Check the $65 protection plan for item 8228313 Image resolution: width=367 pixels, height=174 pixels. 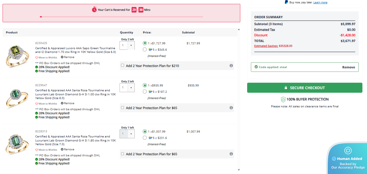point(122,154)
